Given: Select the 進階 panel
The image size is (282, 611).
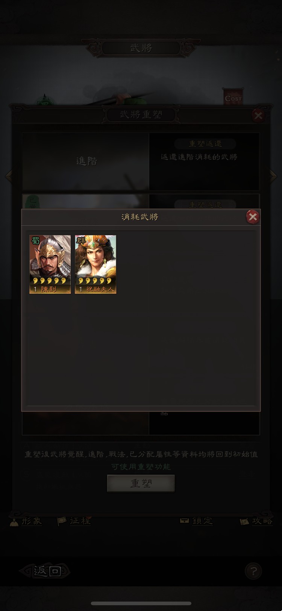Looking at the screenshot, I should (86, 161).
